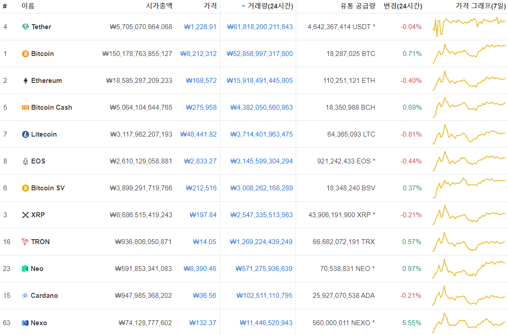Select TRON market cap ₩936,806,050,871
Image resolution: width=508 pixels, height=335 pixels.
[143, 242]
